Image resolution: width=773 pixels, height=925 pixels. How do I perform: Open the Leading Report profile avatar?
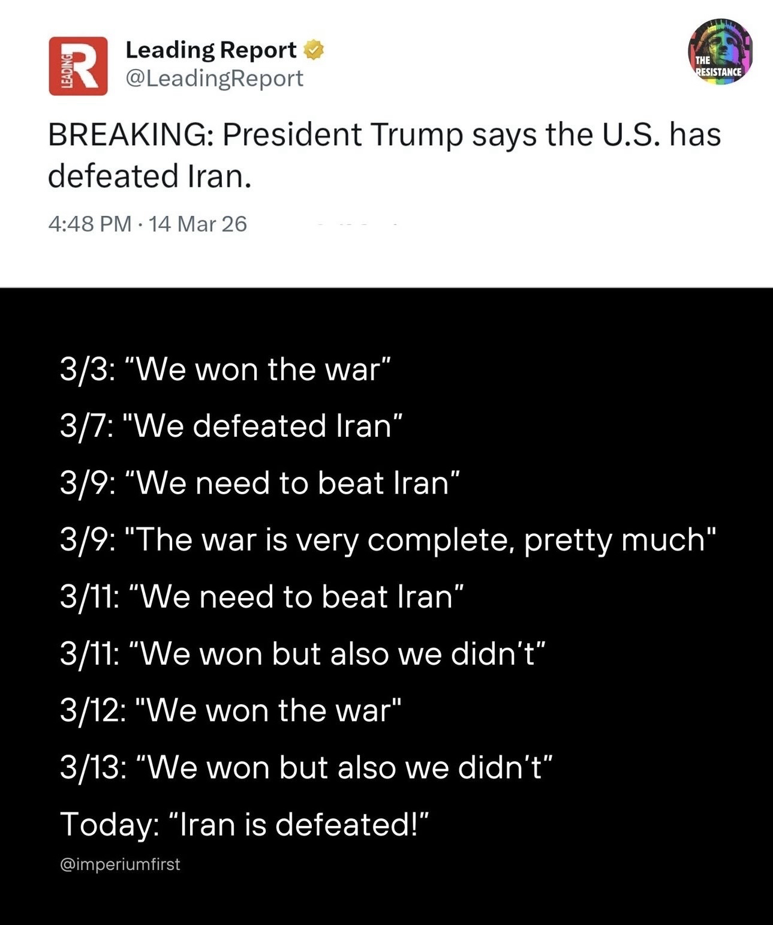point(79,66)
